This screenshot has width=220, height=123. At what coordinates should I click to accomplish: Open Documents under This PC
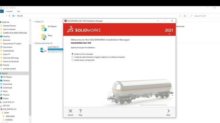tap(8, 84)
